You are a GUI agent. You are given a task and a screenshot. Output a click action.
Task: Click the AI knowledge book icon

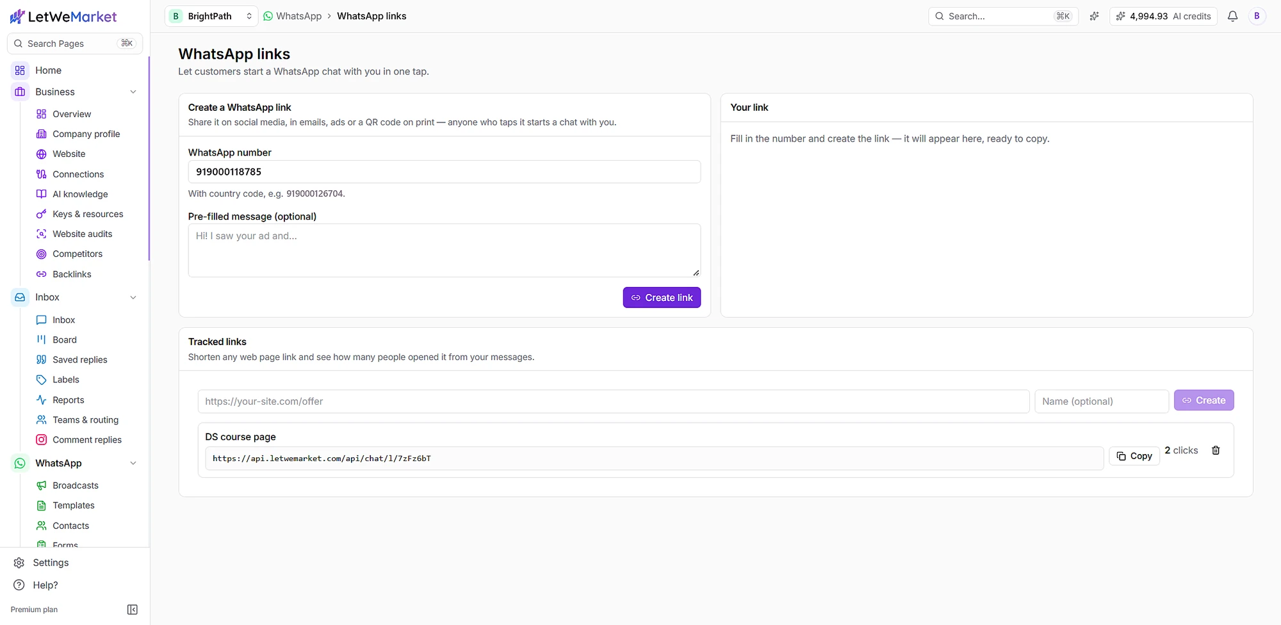click(x=42, y=194)
